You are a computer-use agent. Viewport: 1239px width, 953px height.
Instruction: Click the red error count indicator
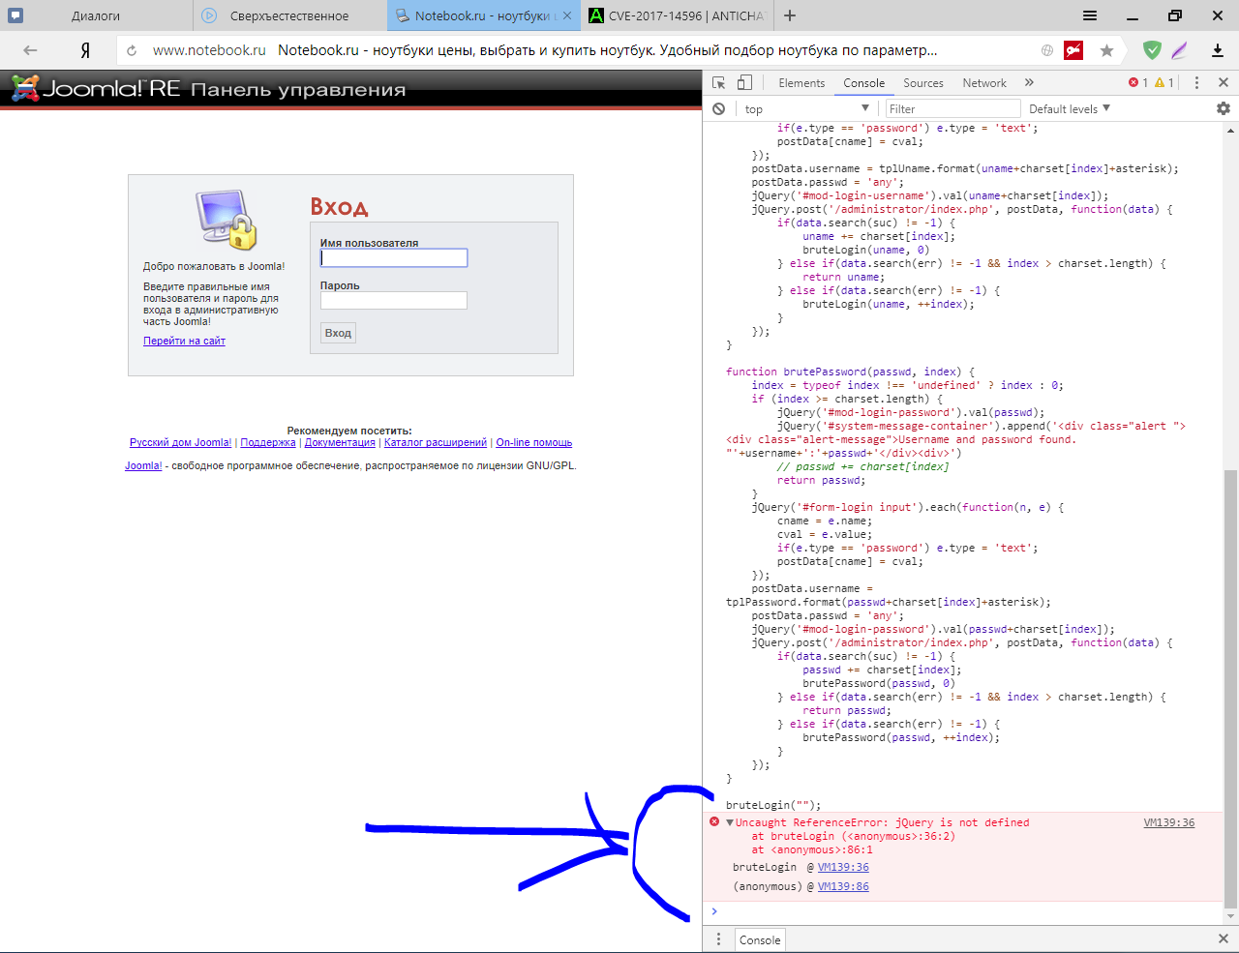pyautogui.click(x=1138, y=83)
